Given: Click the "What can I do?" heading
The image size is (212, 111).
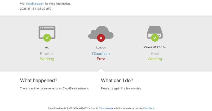Looking at the screenshot, I should (117, 81).
